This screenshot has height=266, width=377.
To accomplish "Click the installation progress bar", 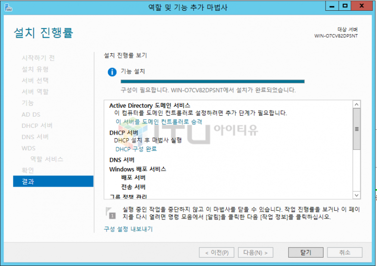I will (x=212, y=81).
